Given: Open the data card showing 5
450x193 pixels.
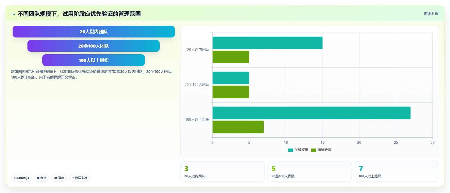Looking at the screenshot, I should coord(310,171).
